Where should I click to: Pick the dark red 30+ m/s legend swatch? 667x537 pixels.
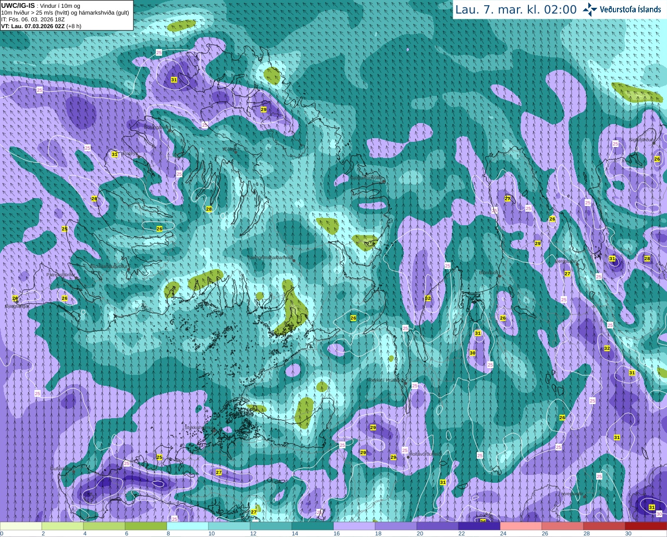tap(646, 526)
